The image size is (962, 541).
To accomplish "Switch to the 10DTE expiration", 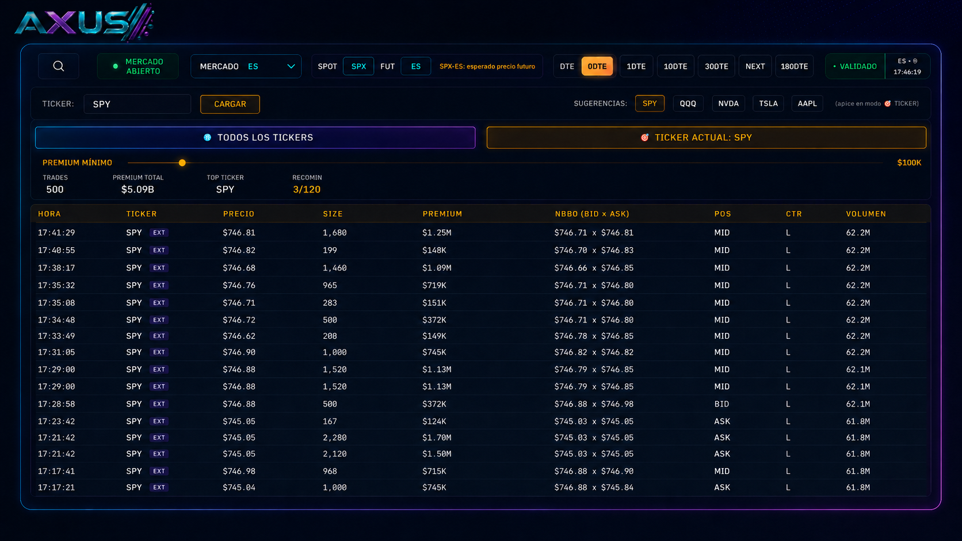I will (x=675, y=66).
